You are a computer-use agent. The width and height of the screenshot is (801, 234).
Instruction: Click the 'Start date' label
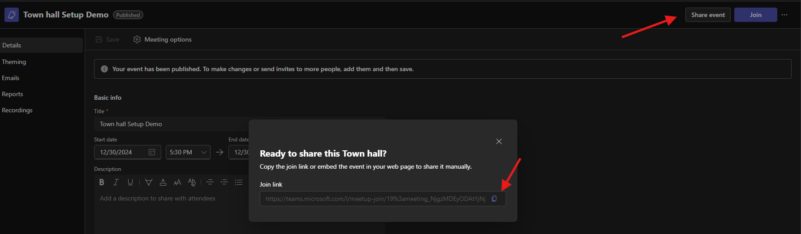click(x=105, y=140)
